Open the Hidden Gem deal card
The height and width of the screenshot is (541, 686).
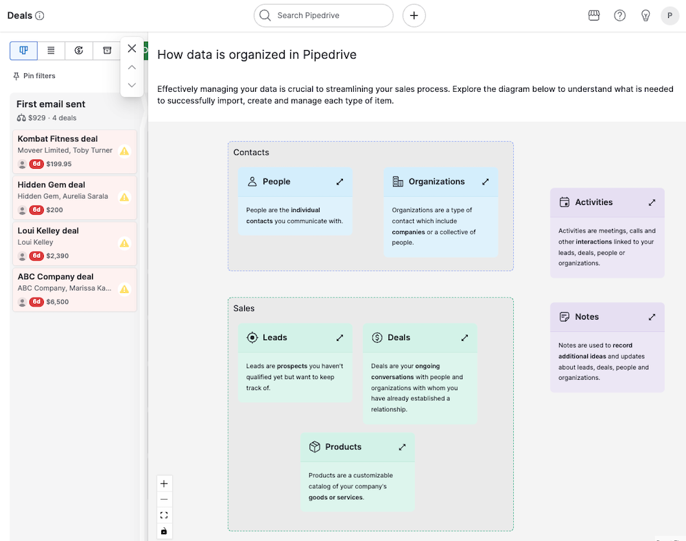click(x=75, y=197)
